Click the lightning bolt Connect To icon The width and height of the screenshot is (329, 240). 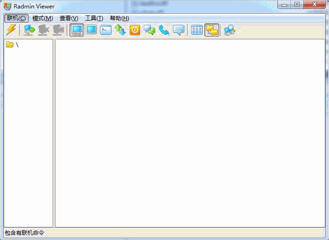coord(11,30)
